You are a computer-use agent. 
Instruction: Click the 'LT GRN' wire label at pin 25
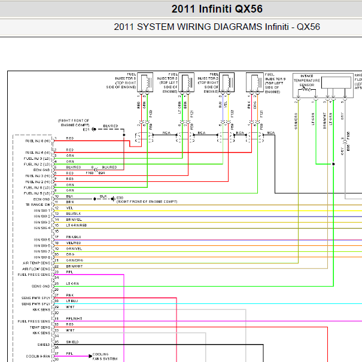72,284
